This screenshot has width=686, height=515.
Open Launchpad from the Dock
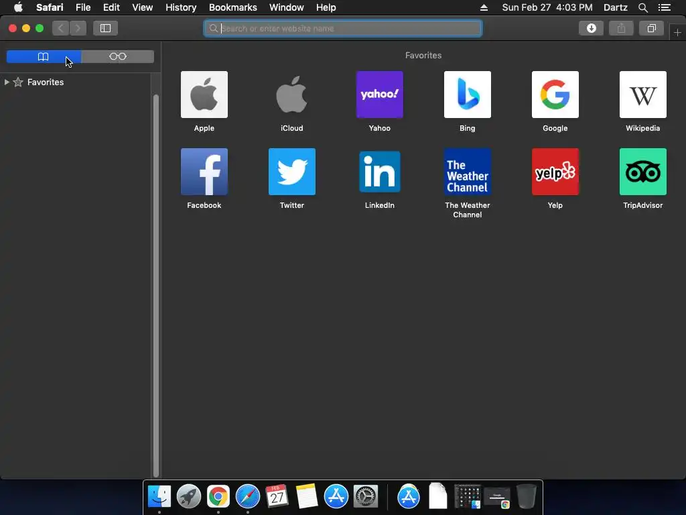188,496
